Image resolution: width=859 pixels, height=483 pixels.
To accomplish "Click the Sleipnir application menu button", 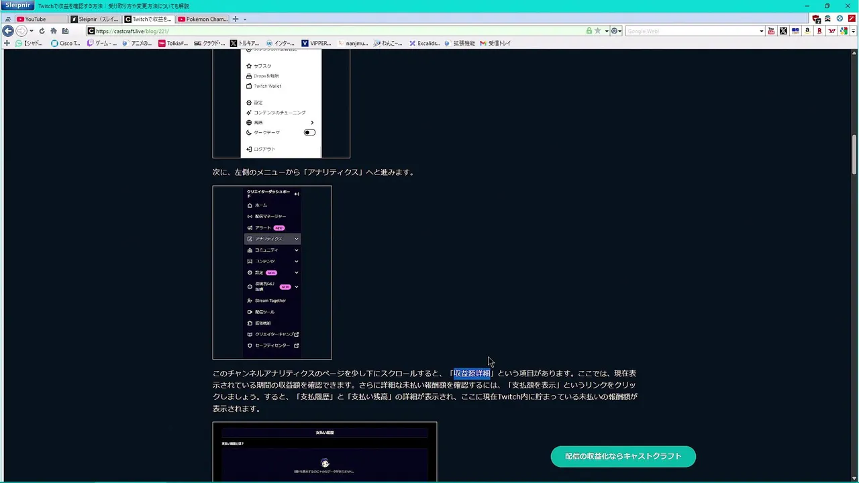I will [18, 5].
